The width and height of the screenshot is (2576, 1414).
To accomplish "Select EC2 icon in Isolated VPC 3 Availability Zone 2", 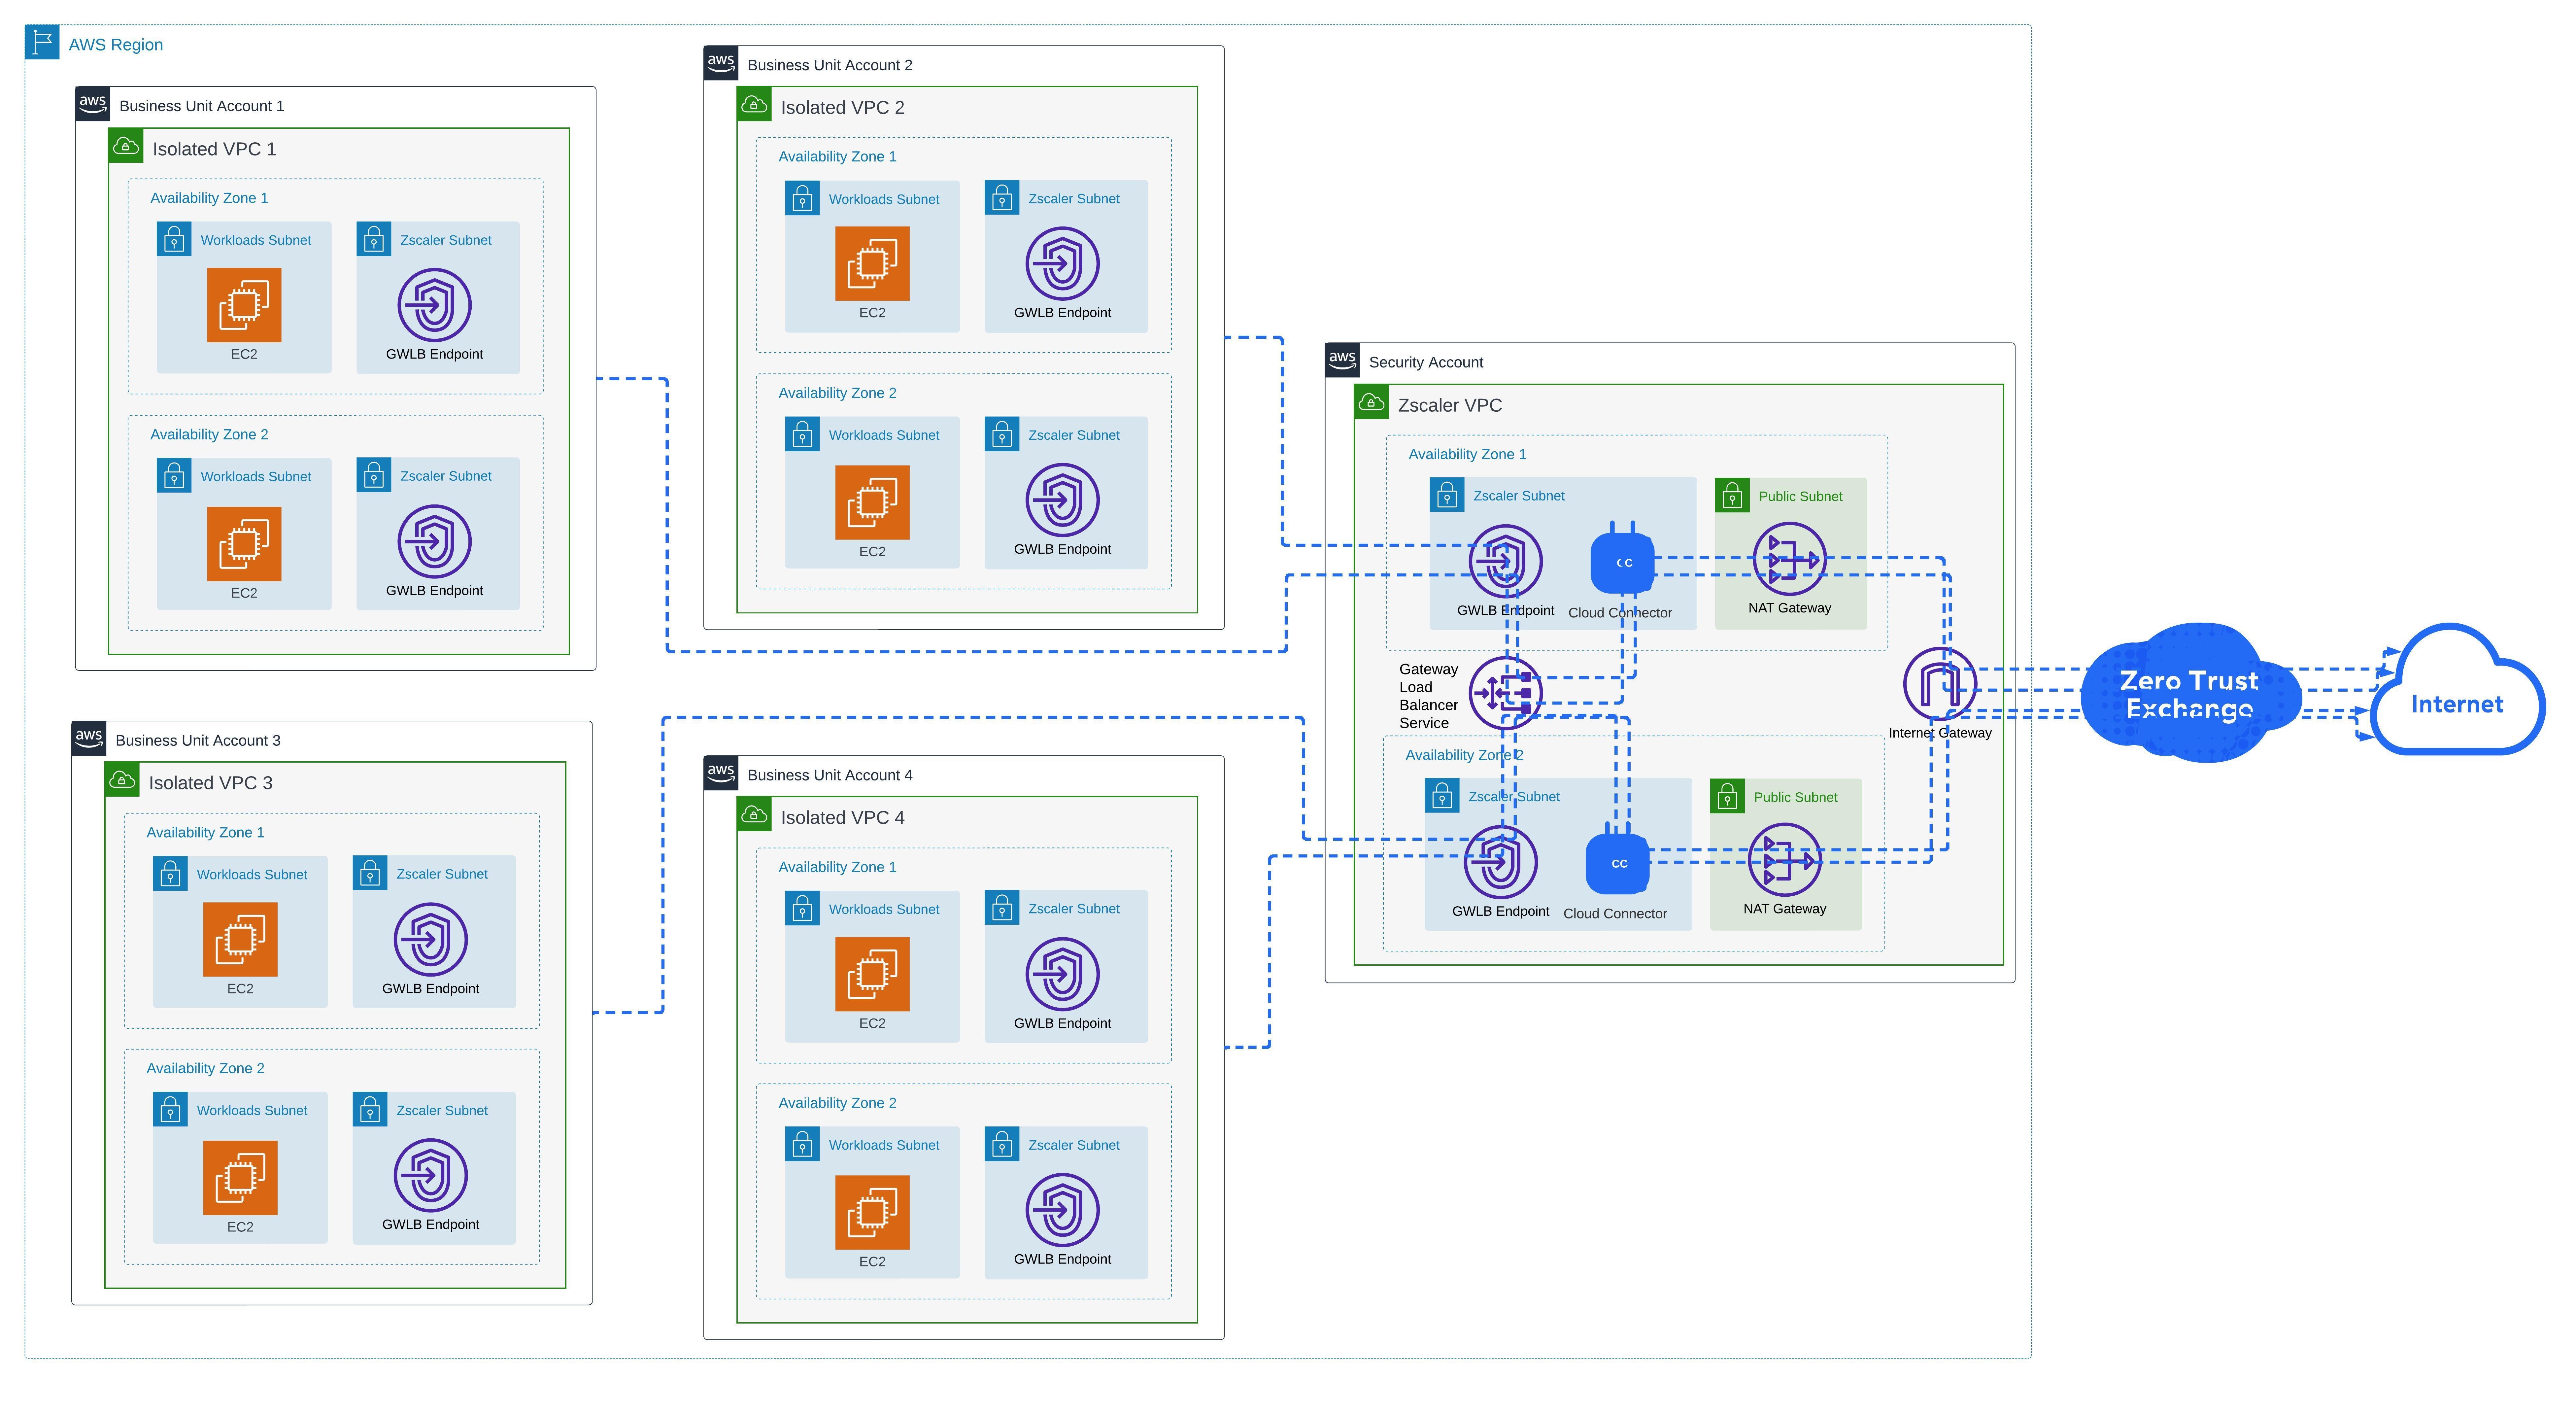I will point(240,1178).
